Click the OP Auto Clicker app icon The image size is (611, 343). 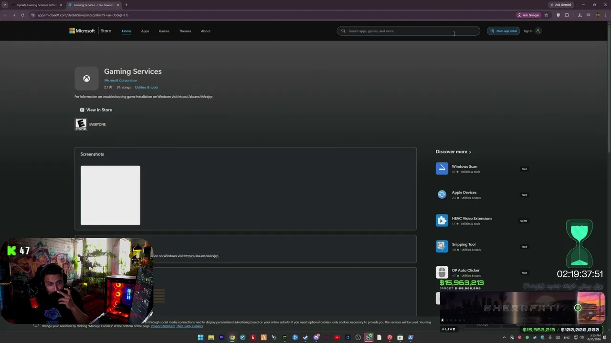(442, 272)
